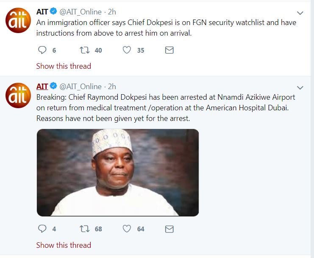Open AIT avatar on first tweet

(18, 21)
